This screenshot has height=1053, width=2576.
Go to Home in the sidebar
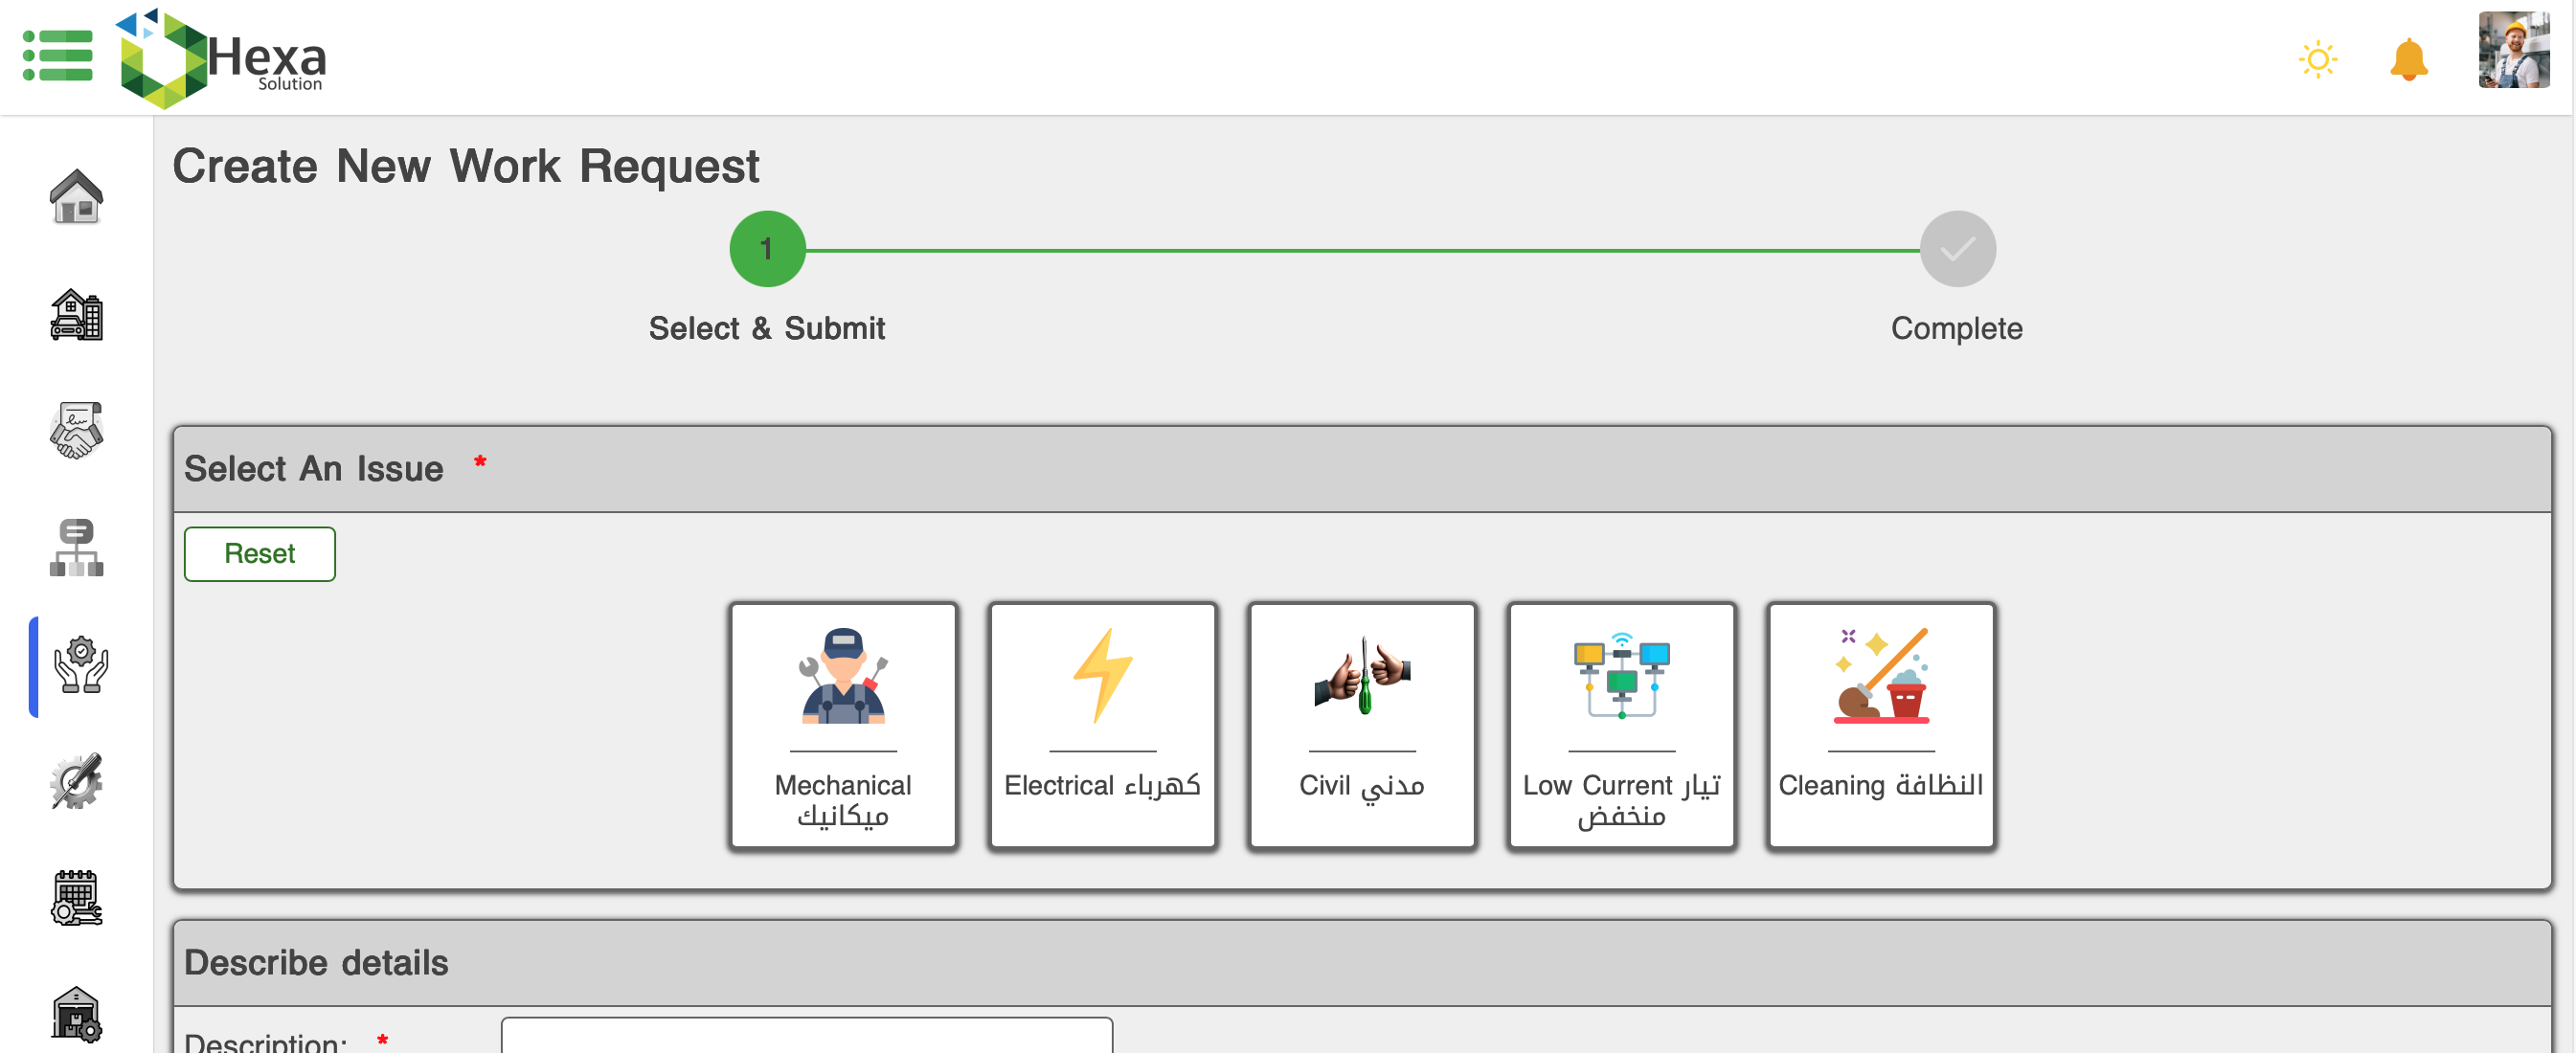pos(77,196)
